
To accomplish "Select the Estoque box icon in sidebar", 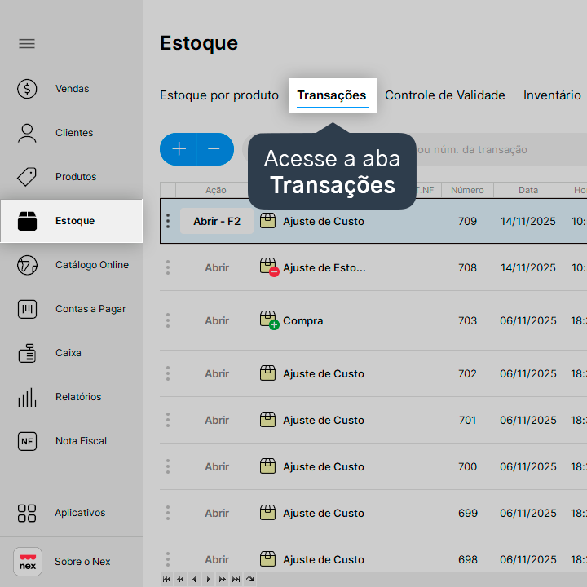I will [27, 221].
